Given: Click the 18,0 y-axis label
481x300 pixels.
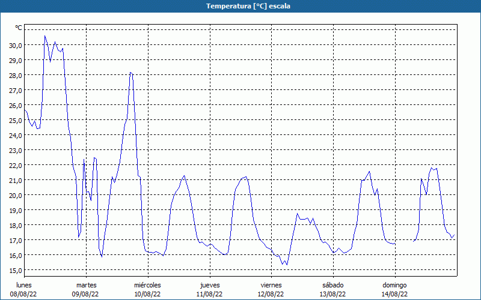Looking at the screenshot, I should click(x=16, y=226).
